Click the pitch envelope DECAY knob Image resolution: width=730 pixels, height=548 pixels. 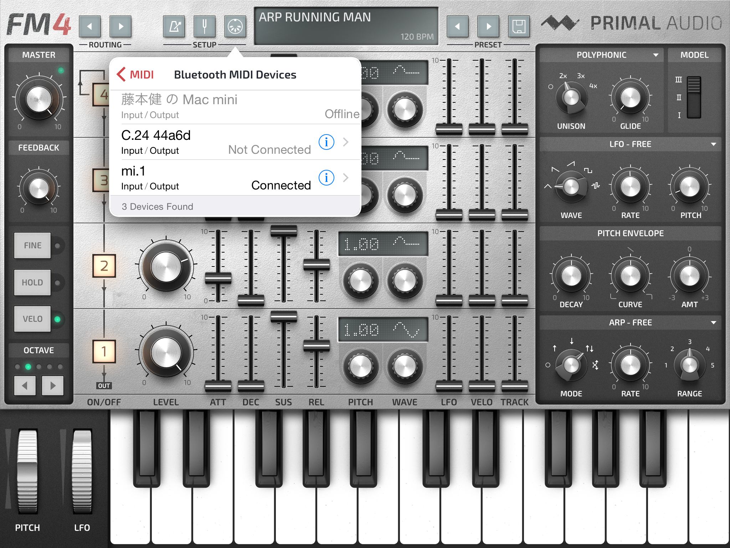tap(571, 276)
